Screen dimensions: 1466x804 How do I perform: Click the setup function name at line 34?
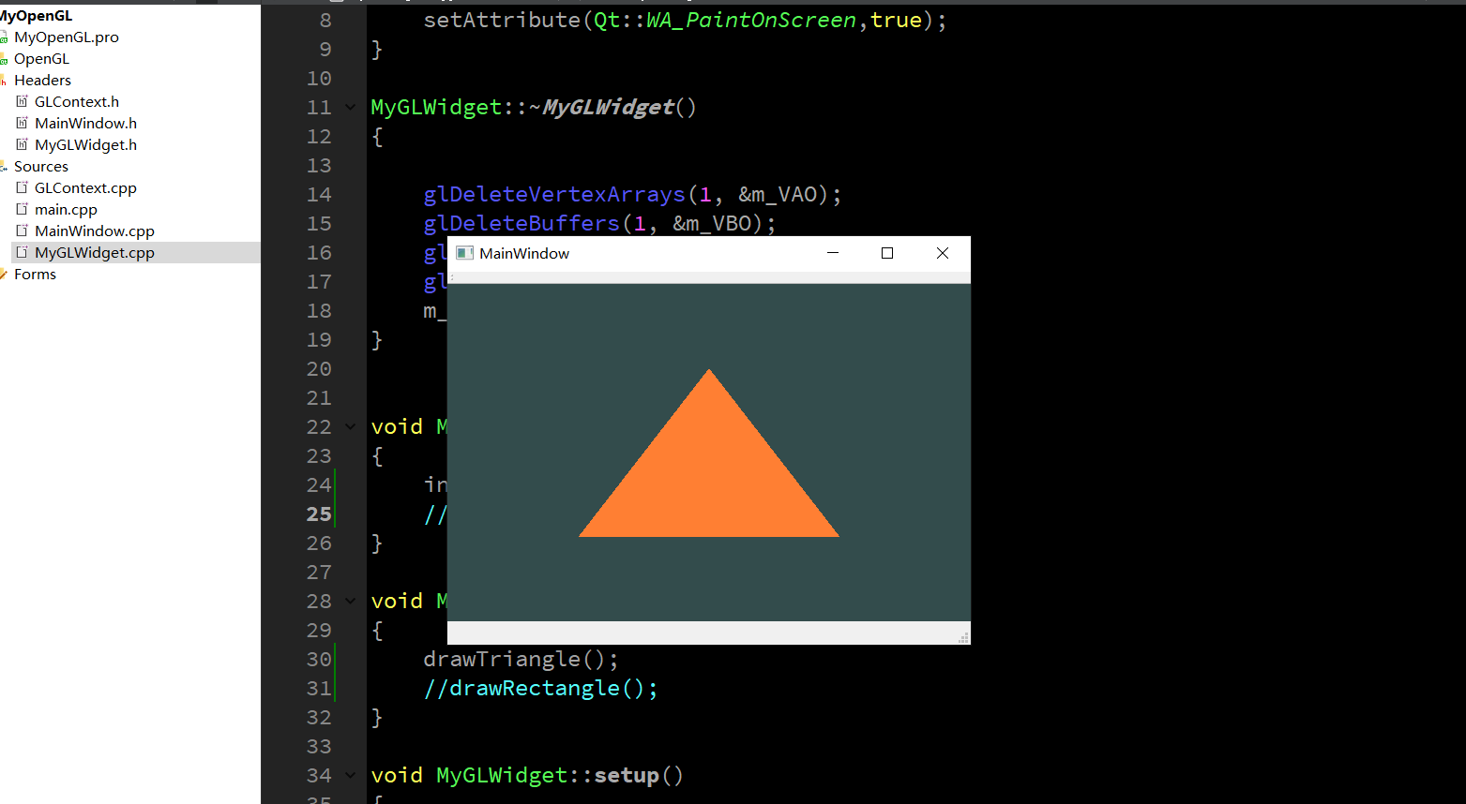[627, 776]
